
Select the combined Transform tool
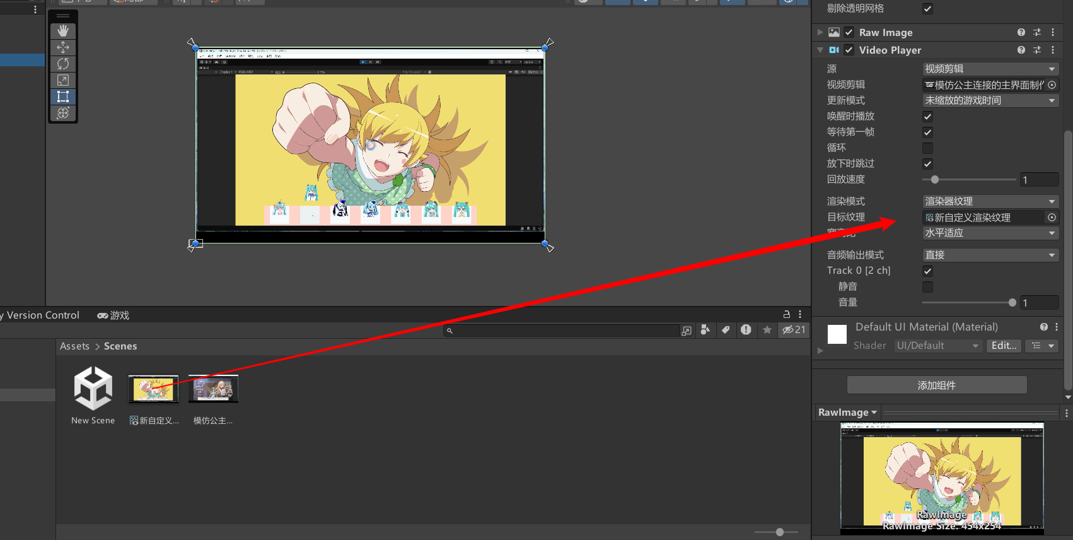pyautogui.click(x=63, y=113)
